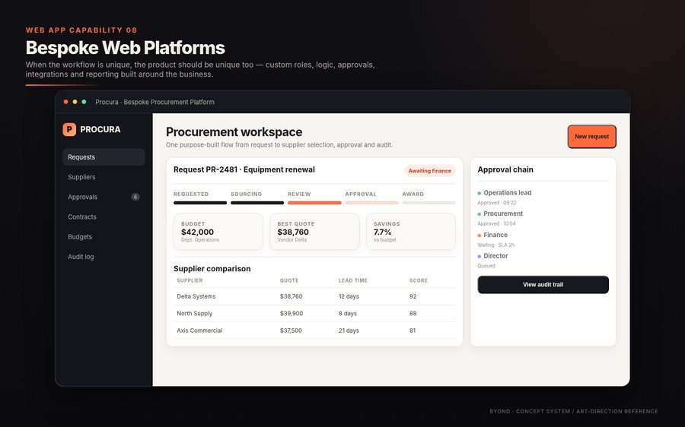Select the Requested stage progress bar
The image size is (685, 427).
200,203
